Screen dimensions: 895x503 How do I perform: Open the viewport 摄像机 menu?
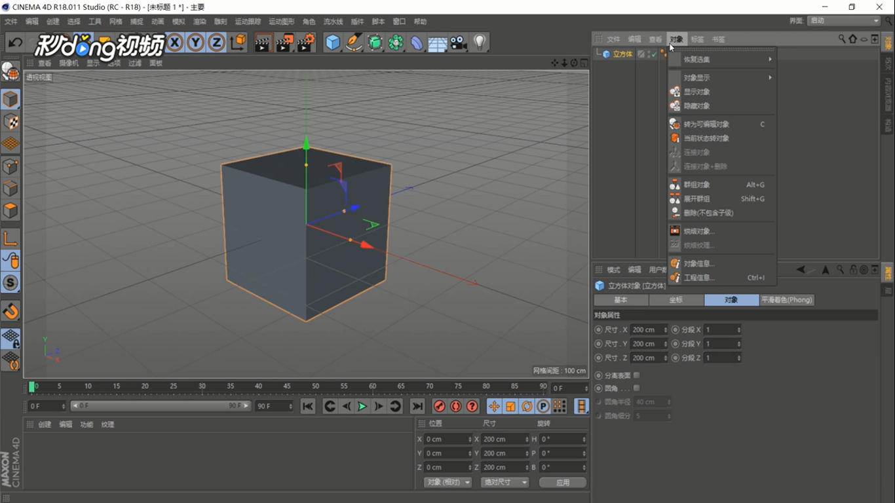tap(69, 64)
